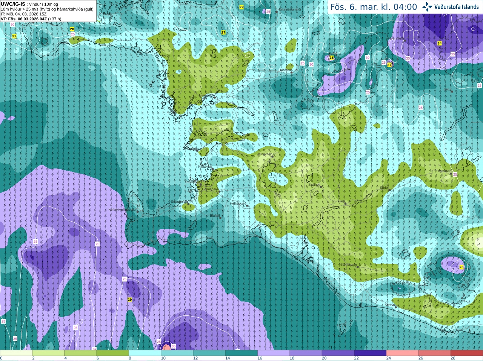The height and width of the screenshot is (361, 483).
Task: Click the 4–6 m/s green legend swatch
Action: tap(80, 353)
